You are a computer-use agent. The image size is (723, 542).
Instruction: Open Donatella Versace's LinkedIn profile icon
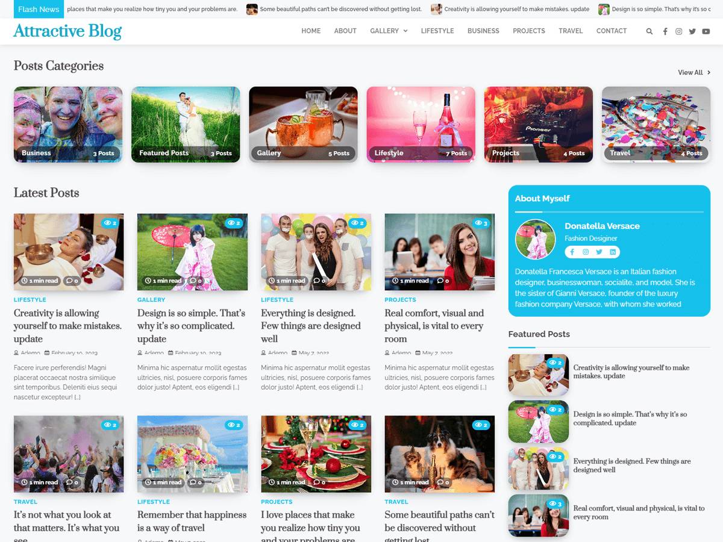point(613,252)
